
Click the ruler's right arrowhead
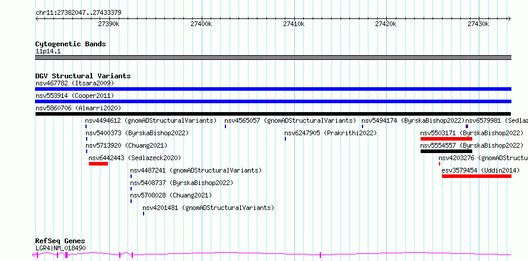[510, 19]
